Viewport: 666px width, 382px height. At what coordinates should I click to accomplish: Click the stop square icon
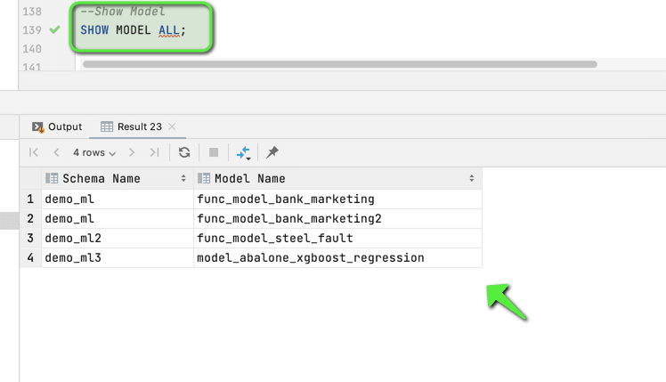[x=214, y=152]
